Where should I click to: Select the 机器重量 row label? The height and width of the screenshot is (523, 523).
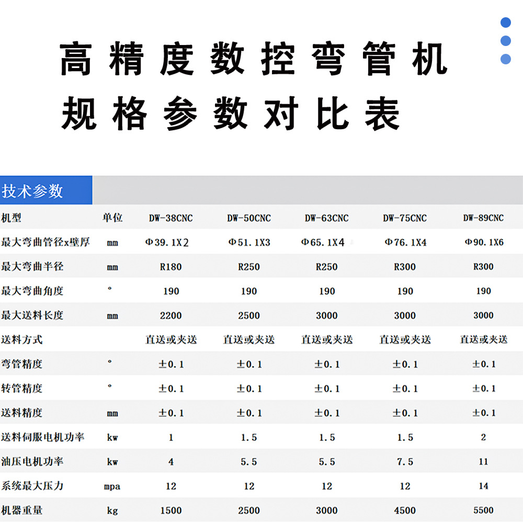coord(21,510)
